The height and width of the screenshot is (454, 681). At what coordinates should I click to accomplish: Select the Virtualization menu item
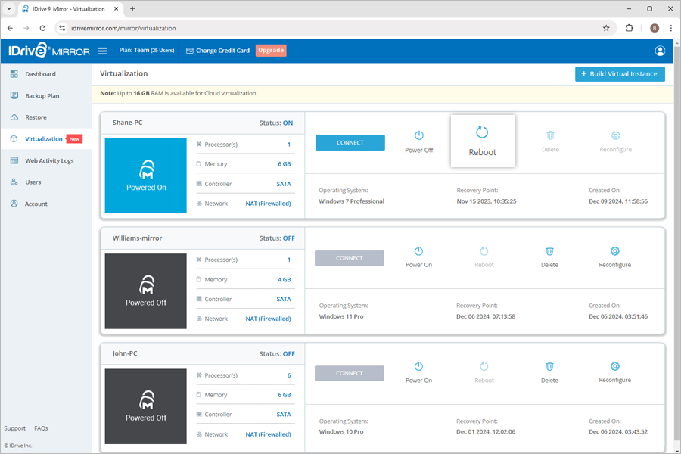tap(44, 139)
